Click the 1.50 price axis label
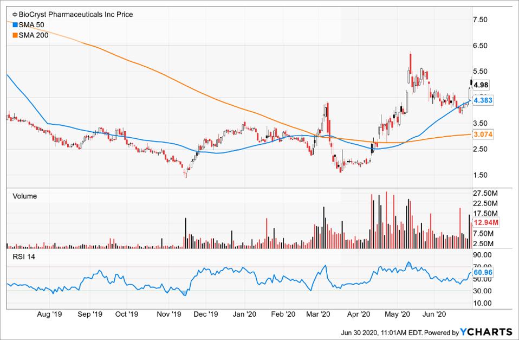 (x=481, y=175)
